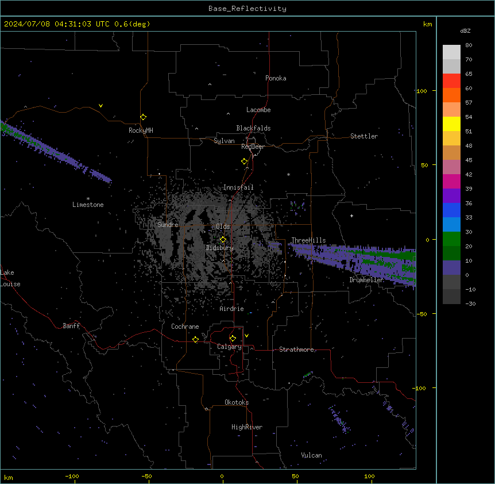
Task: Click the Lacombe town label
Action: pyautogui.click(x=258, y=110)
